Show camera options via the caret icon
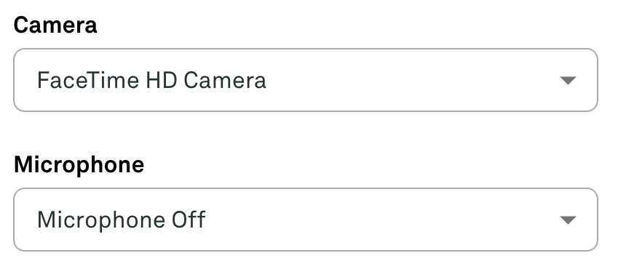Viewport: 626px width, 269px height. tap(568, 81)
